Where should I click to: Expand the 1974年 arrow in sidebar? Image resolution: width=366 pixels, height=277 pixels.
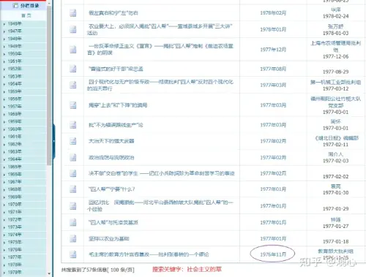click(x=4, y=235)
